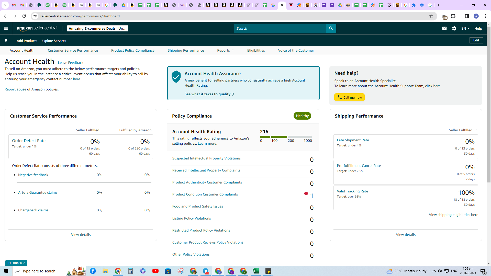
Task: Open a new browser tab
Action: pos(439,5)
